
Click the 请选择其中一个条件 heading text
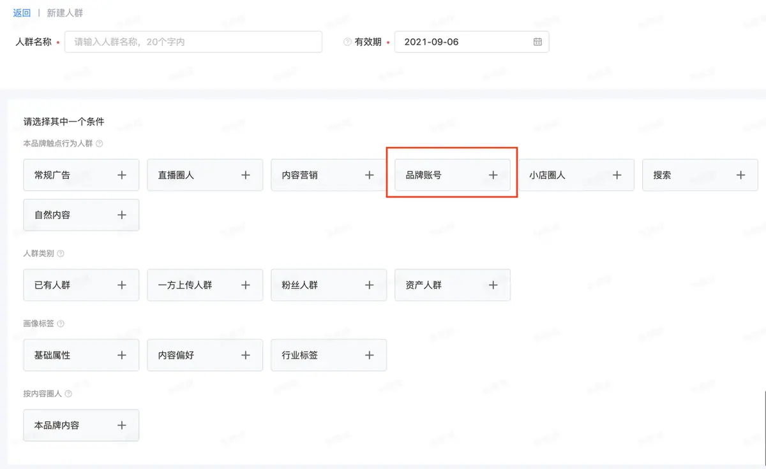[64, 121]
